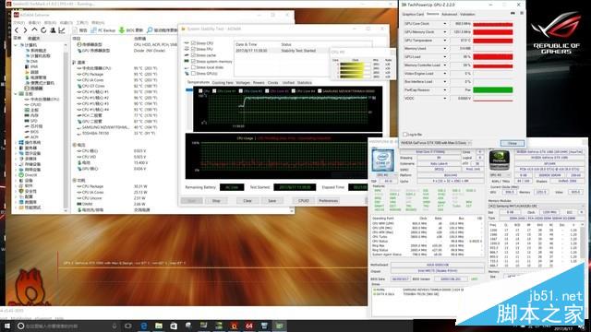The image size is (591, 332).
Task: Open GPU Memory Clock sensor dropdown
Action: pos(445,32)
